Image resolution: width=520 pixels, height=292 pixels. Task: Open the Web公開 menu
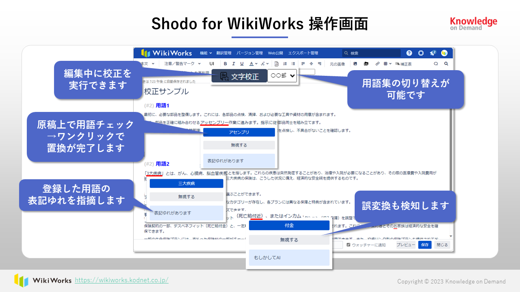275,53
